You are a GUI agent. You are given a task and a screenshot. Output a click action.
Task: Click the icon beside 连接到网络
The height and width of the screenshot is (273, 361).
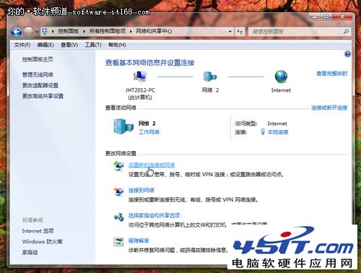click(118, 191)
